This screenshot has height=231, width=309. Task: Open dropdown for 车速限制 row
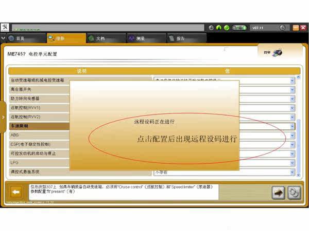pyautogui.click(x=292, y=126)
